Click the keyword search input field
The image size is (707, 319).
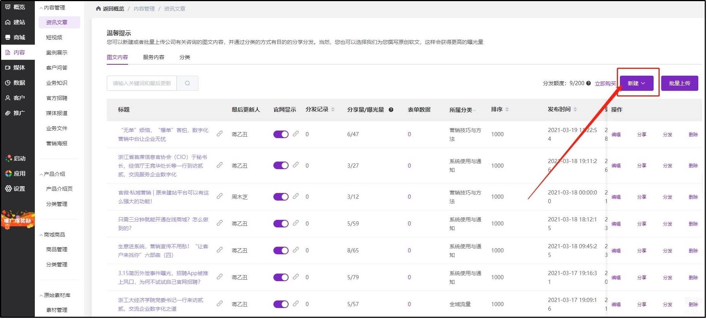coord(142,83)
